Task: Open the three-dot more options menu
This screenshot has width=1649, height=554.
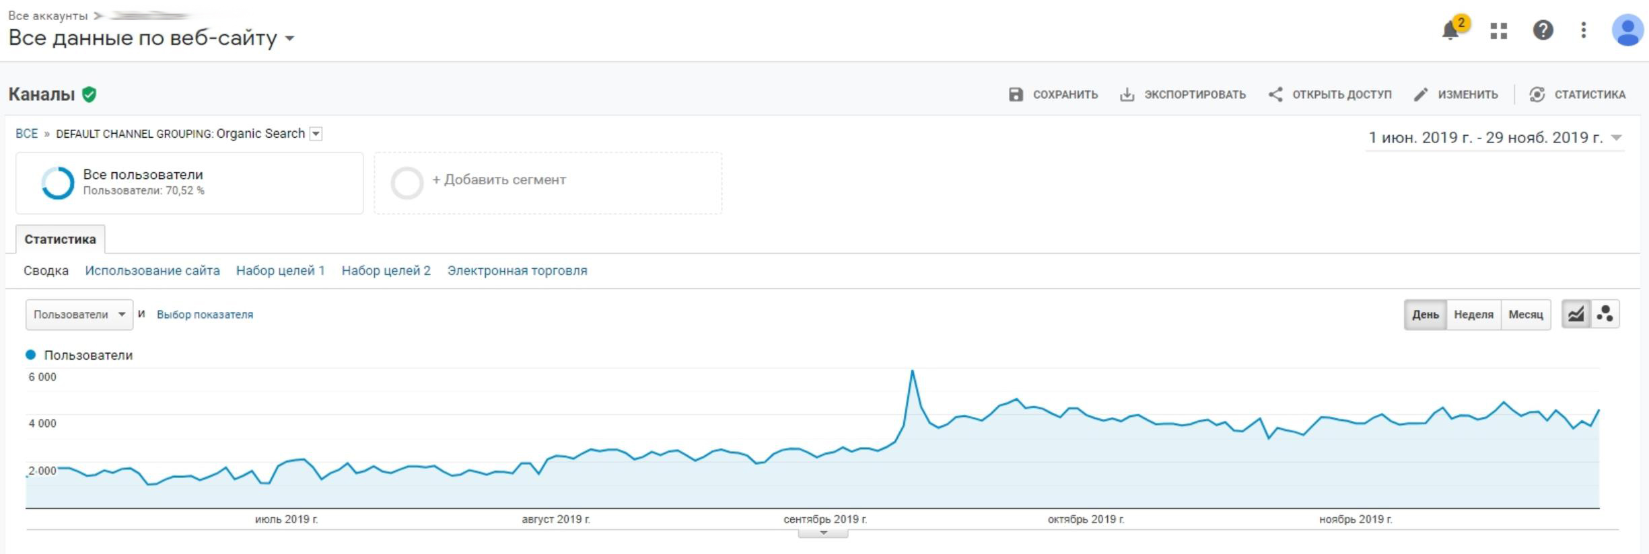Action: (x=1584, y=30)
